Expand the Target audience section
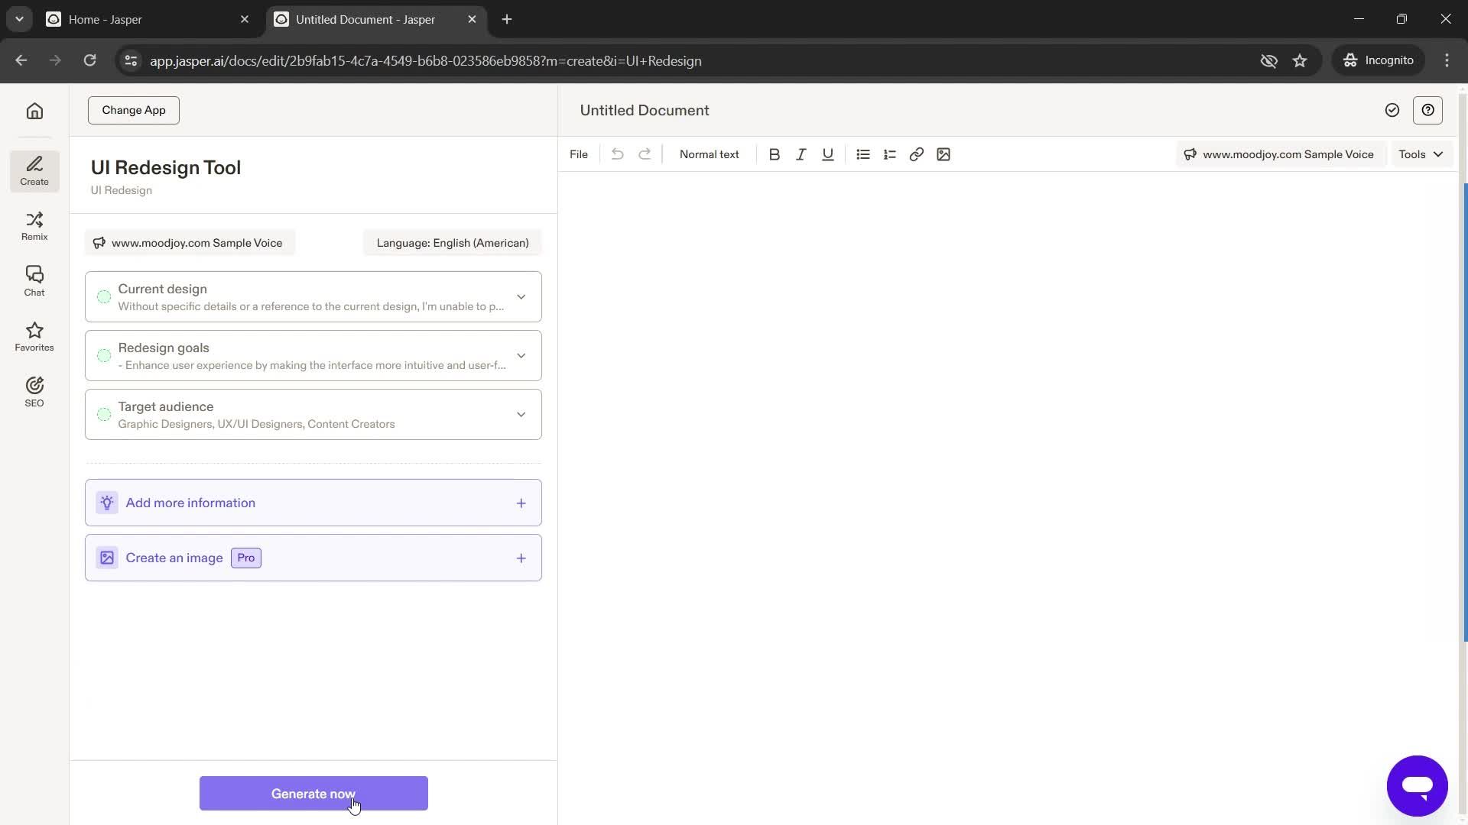Screen dimensions: 1468x825 click(x=520, y=414)
